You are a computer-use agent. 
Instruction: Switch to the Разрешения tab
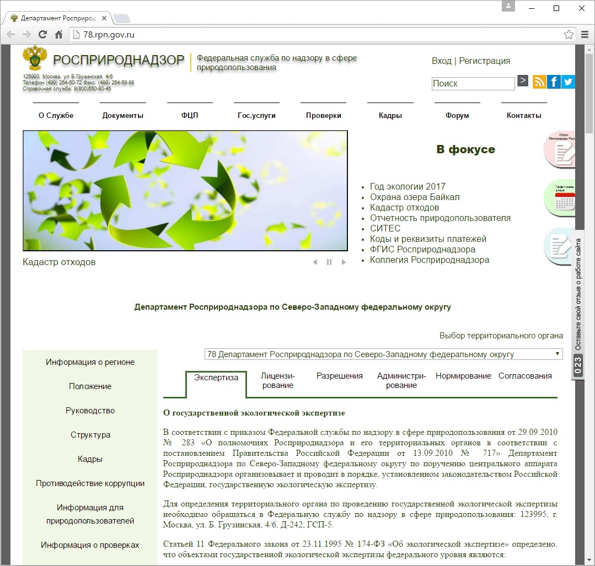339,376
